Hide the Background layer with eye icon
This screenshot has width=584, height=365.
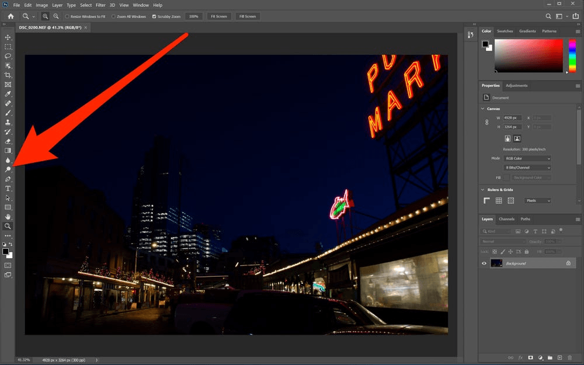(484, 263)
